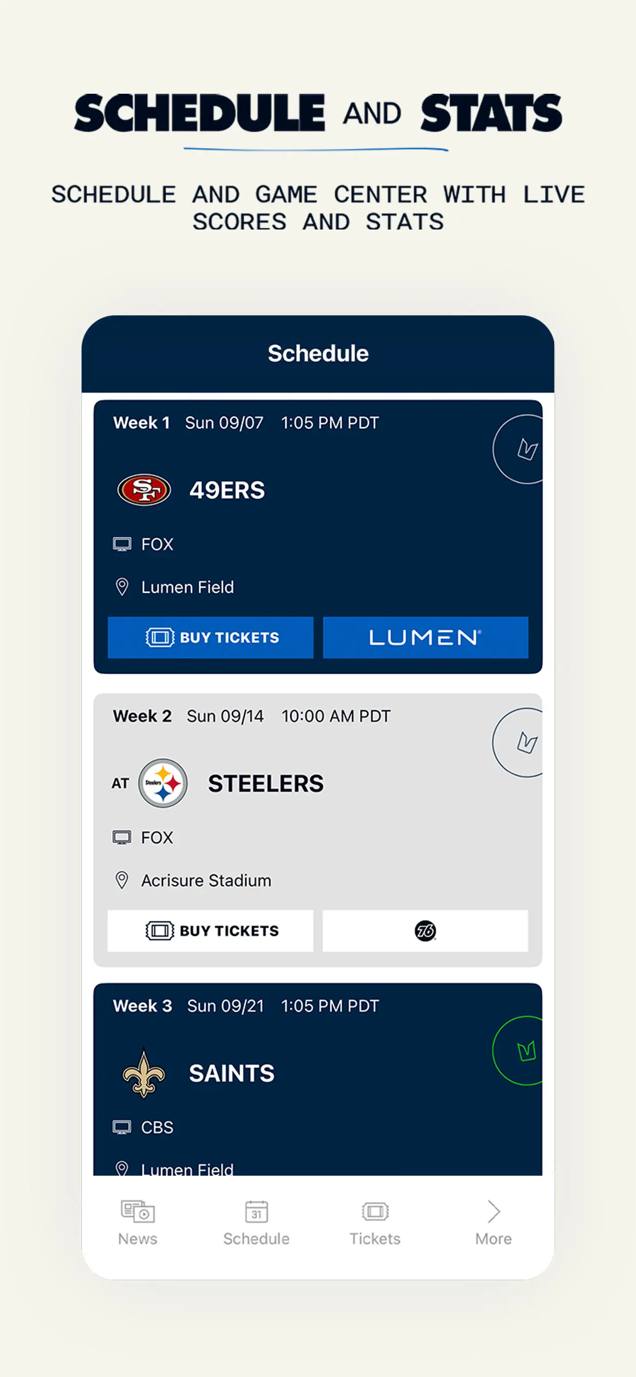The height and width of the screenshot is (1377, 636).
Task: Tap the 76 sponsor logo on Week 2
Action: (x=425, y=931)
